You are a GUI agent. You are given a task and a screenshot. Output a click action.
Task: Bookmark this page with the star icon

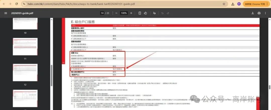click(x=224, y=4)
